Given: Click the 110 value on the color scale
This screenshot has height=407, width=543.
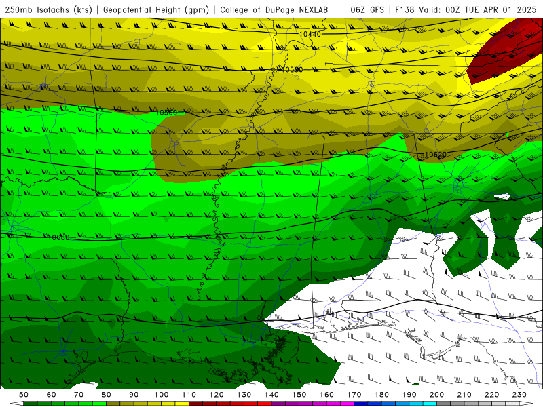Looking at the screenshot, I should (x=189, y=395).
